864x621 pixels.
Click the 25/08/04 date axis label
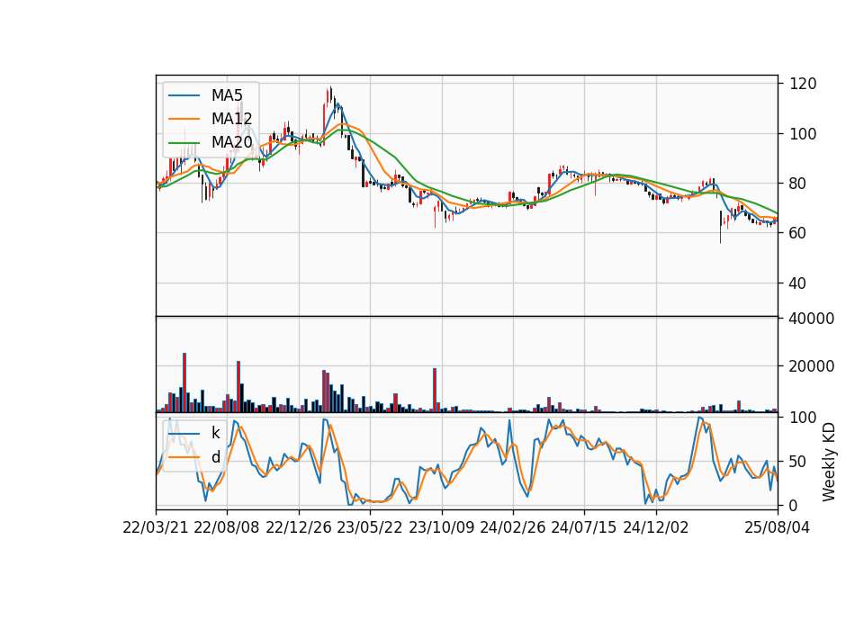(x=778, y=527)
